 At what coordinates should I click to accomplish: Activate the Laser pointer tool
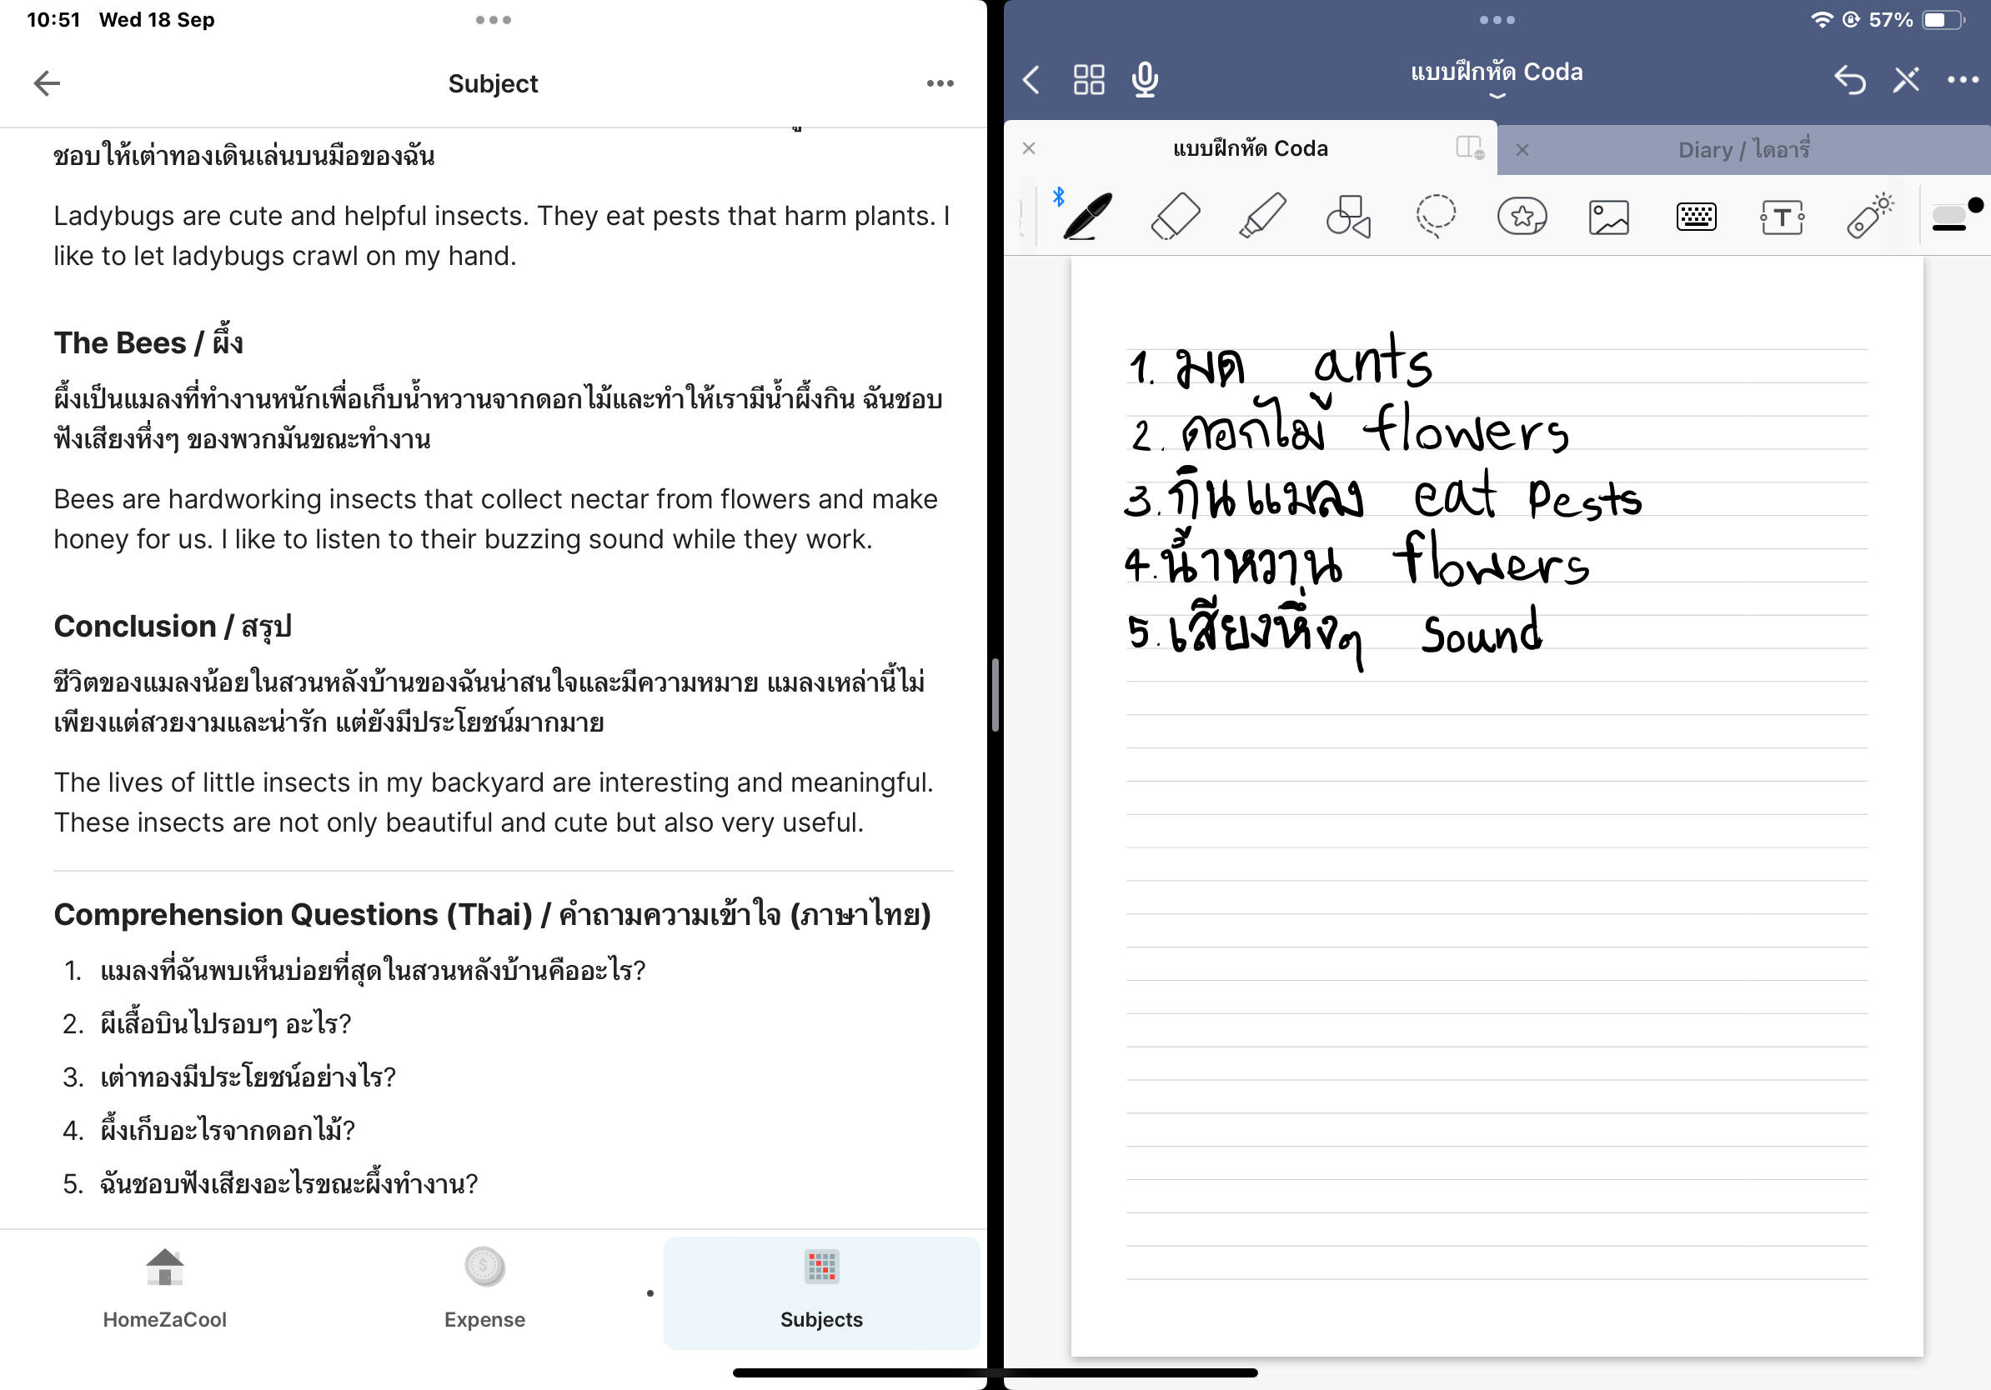click(1868, 216)
